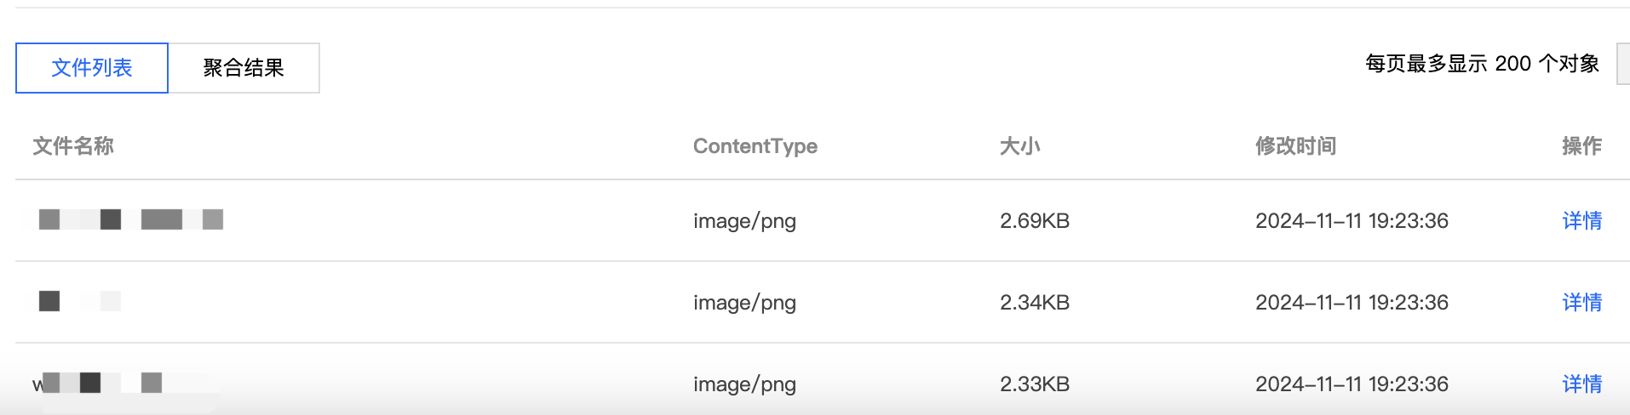Open 详情 for the 2.69KB file
1630x415 pixels.
(1581, 221)
